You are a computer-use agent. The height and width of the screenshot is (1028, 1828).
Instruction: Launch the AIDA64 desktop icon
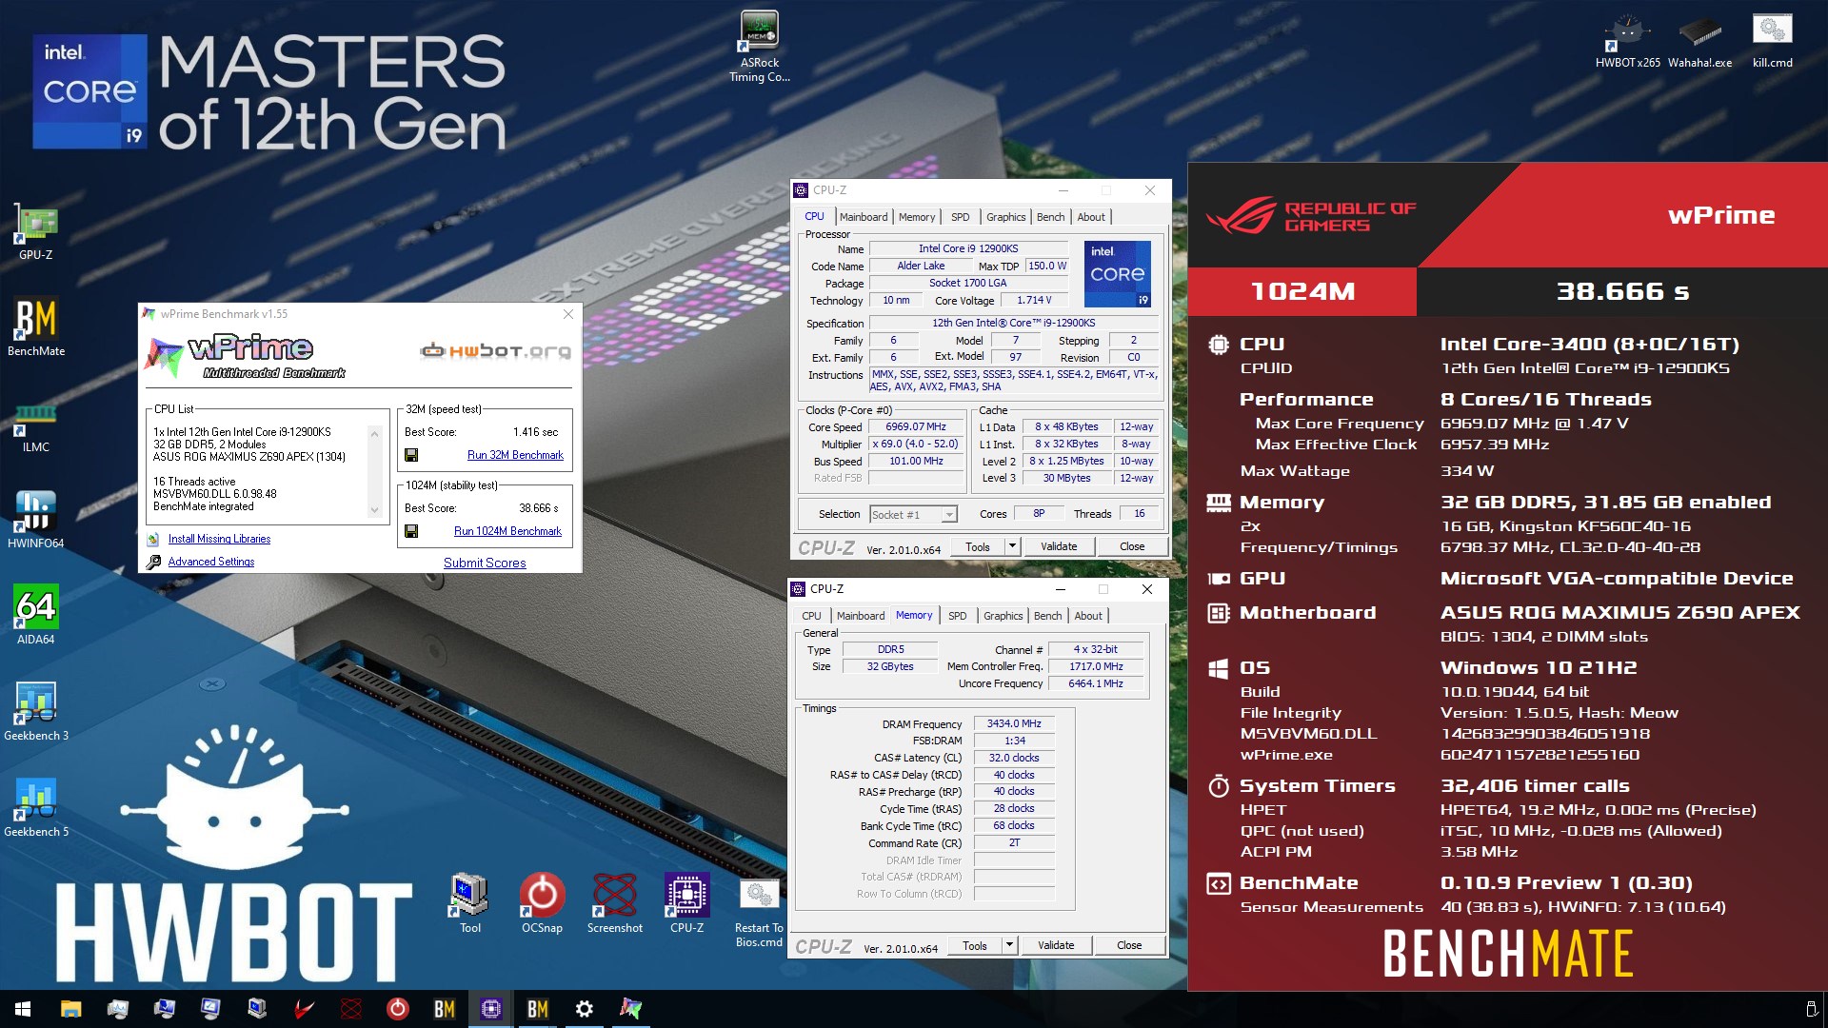click(36, 616)
